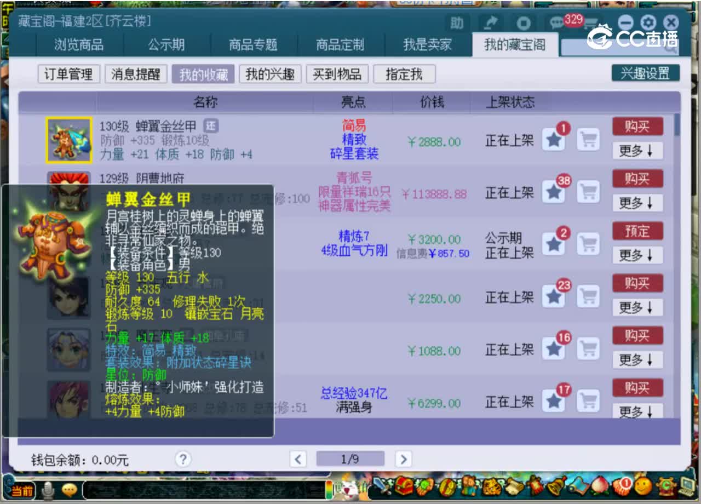The image size is (701, 504).
Task: Add the ¥2888.00 item to shopping cart
Action: [x=589, y=140]
